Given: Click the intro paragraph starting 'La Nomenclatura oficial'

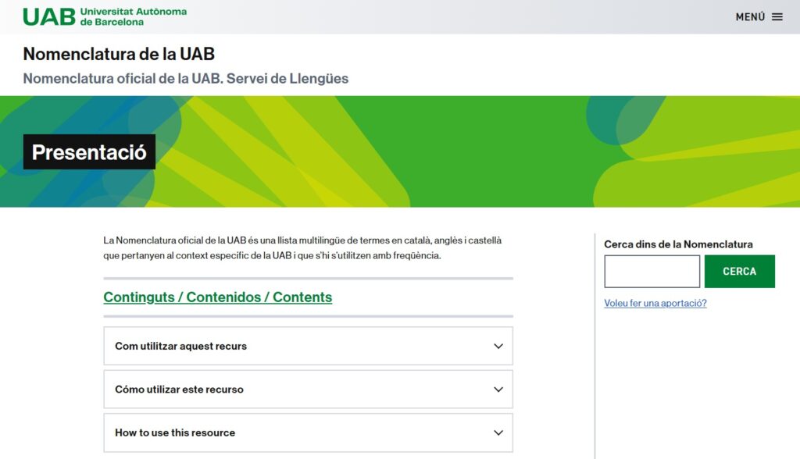Looking at the screenshot, I should point(302,248).
